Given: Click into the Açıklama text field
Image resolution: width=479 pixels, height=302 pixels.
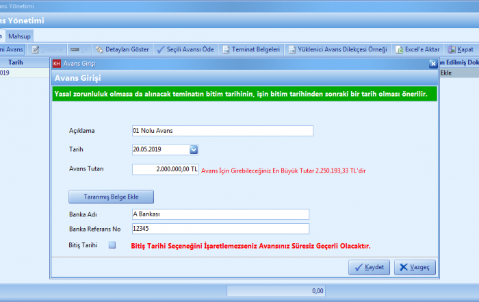Looking at the screenshot, I should [x=222, y=131].
